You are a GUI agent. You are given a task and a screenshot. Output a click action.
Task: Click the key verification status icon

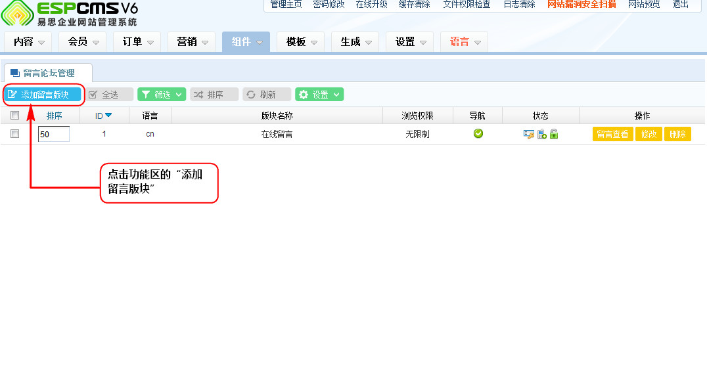click(x=528, y=134)
